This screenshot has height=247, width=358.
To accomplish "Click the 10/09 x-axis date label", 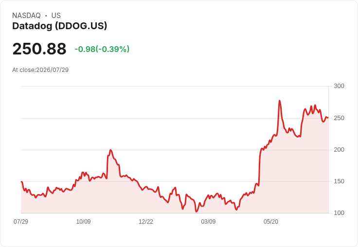I will pyautogui.click(x=83, y=221).
